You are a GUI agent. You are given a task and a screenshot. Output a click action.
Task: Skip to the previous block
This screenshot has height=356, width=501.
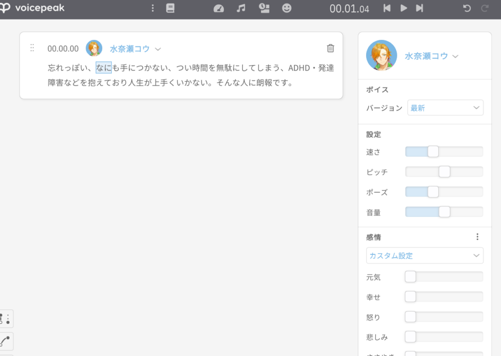(387, 8)
